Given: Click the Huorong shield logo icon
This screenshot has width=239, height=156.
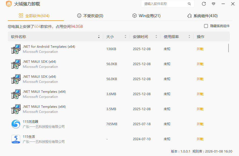Looking at the screenshot, I should [9, 4].
